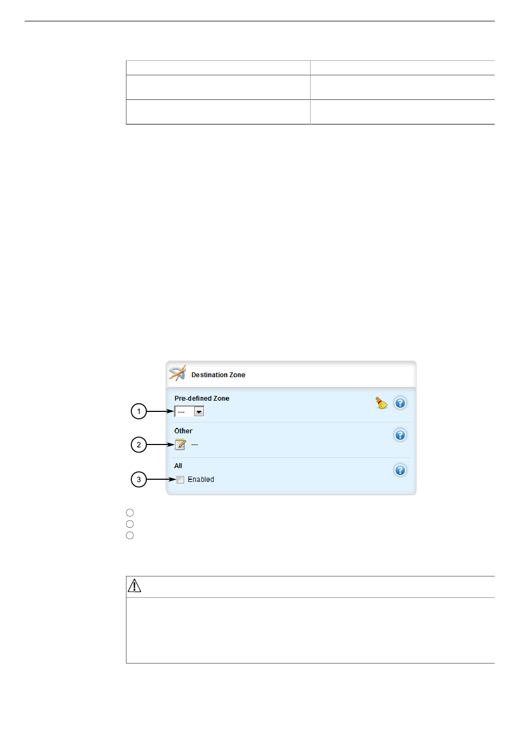Click callout marker number 1
The height and width of the screenshot is (741, 507).
pos(139,411)
